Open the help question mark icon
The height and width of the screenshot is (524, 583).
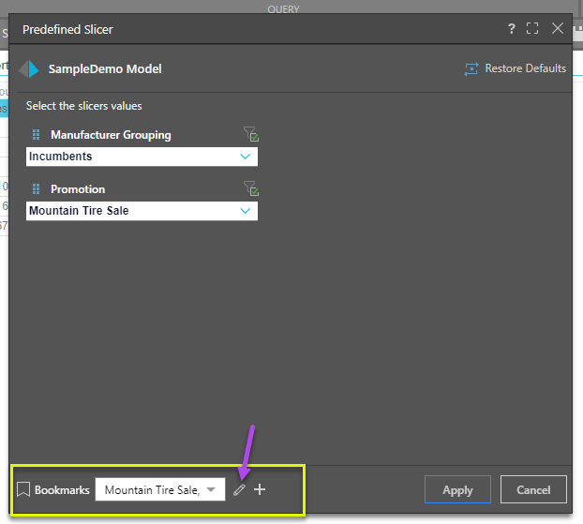512,29
